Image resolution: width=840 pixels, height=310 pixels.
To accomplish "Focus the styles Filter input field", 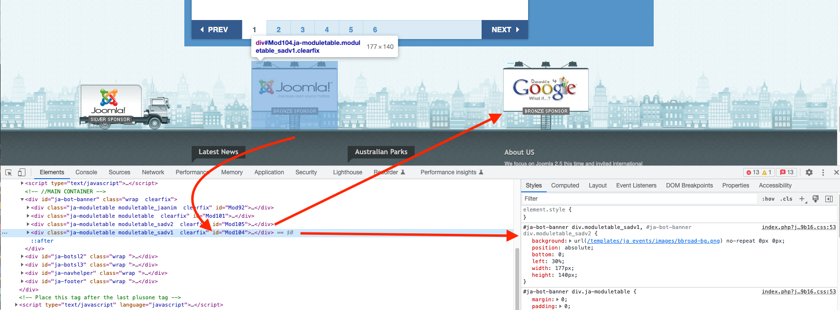I will click(639, 199).
